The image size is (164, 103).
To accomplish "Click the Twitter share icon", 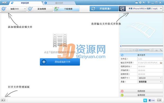I will tap(145, 100).
